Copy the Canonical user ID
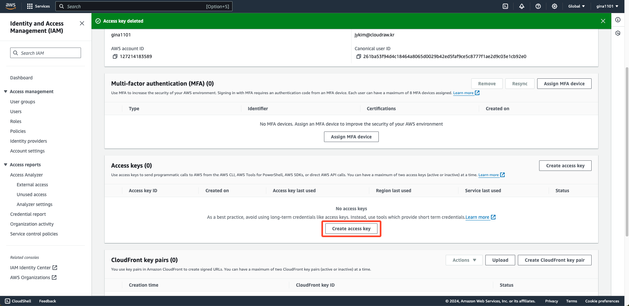The width and height of the screenshot is (629, 306). [x=359, y=56]
